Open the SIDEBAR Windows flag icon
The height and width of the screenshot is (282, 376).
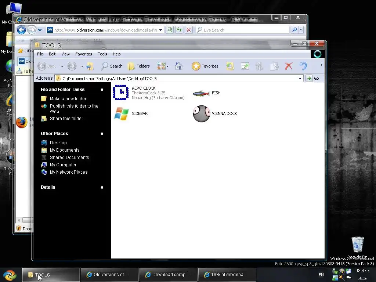(122, 113)
